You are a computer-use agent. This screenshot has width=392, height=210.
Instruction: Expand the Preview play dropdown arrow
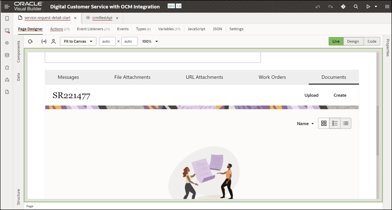[376, 7]
